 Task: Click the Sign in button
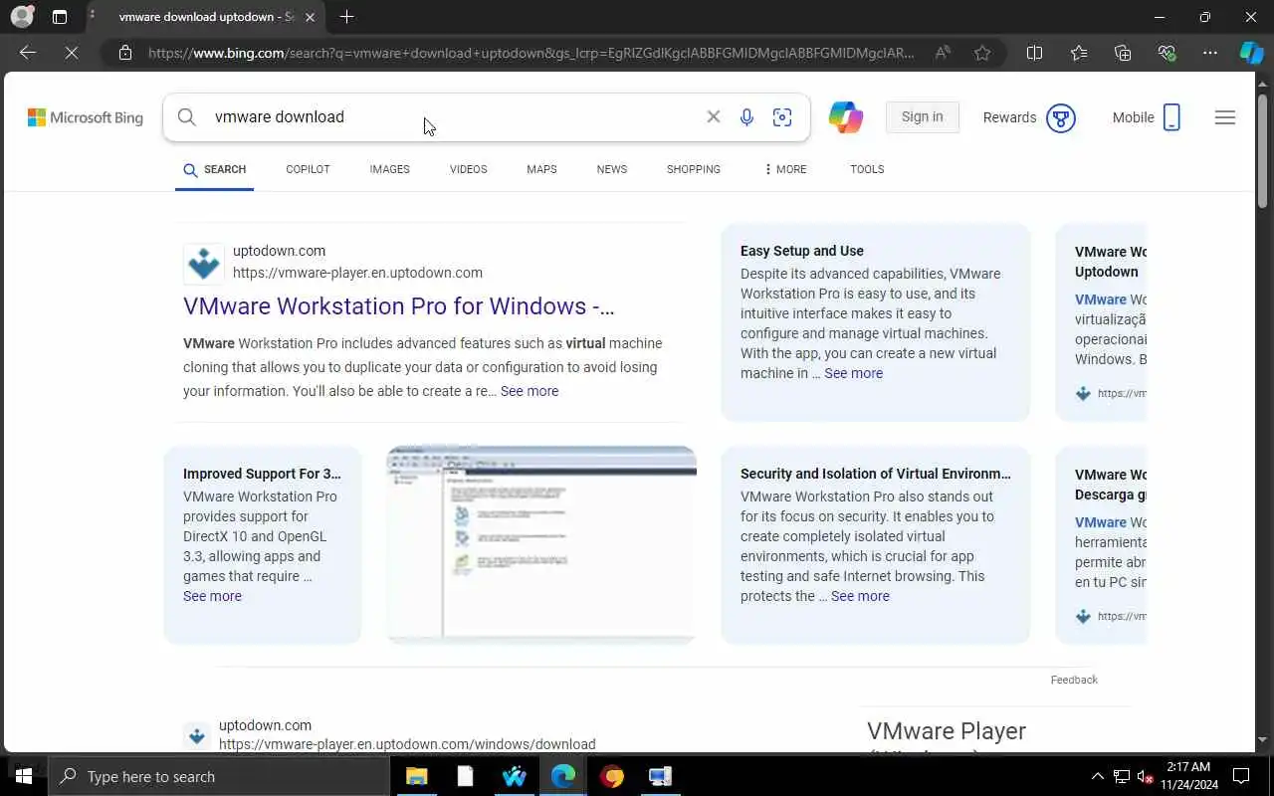click(922, 116)
